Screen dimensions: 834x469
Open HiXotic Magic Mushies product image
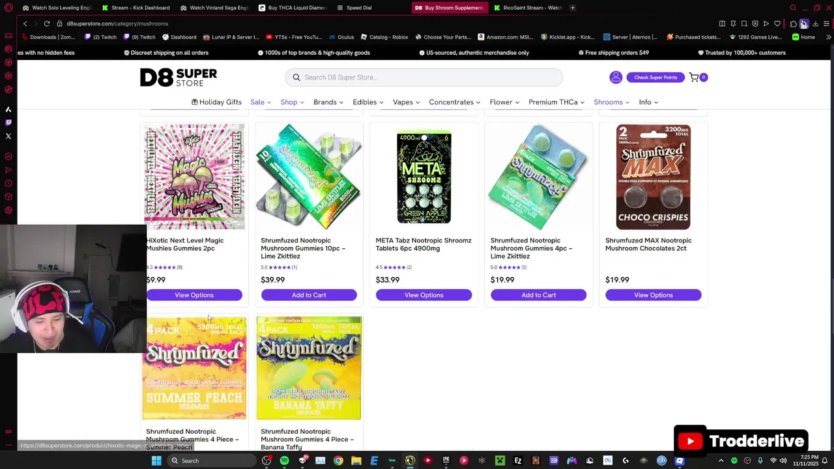[194, 177]
